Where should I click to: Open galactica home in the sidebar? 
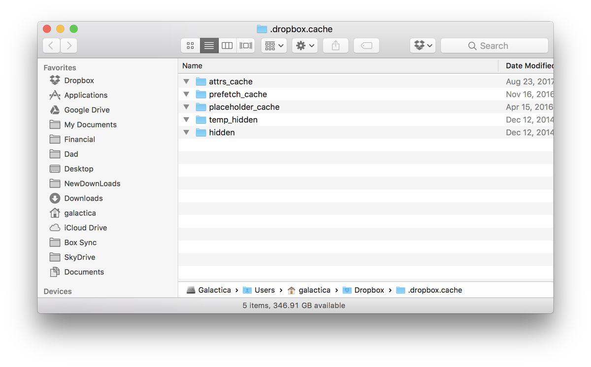(80, 213)
